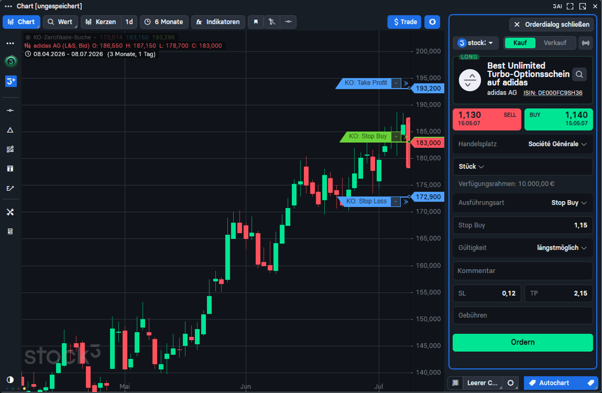Open the Leerer C... template dropdown
This screenshot has height=393, width=602.
point(482,383)
